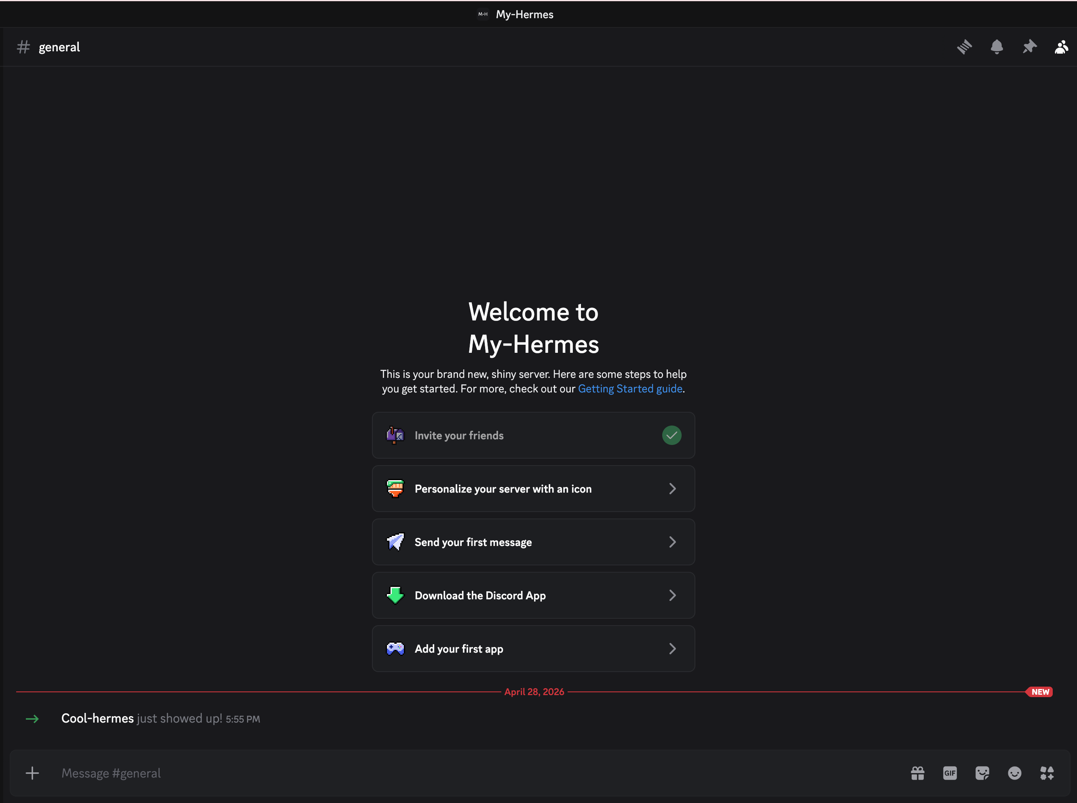Click the green join arrow beside Cool-hermes
Image resolution: width=1077 pixels, height=803 pixels.
point(32,719)
